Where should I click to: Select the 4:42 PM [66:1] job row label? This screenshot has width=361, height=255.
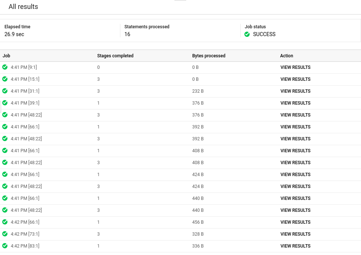pos(25,222)
